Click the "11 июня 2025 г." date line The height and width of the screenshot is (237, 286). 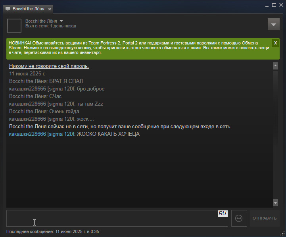(27, 73)
